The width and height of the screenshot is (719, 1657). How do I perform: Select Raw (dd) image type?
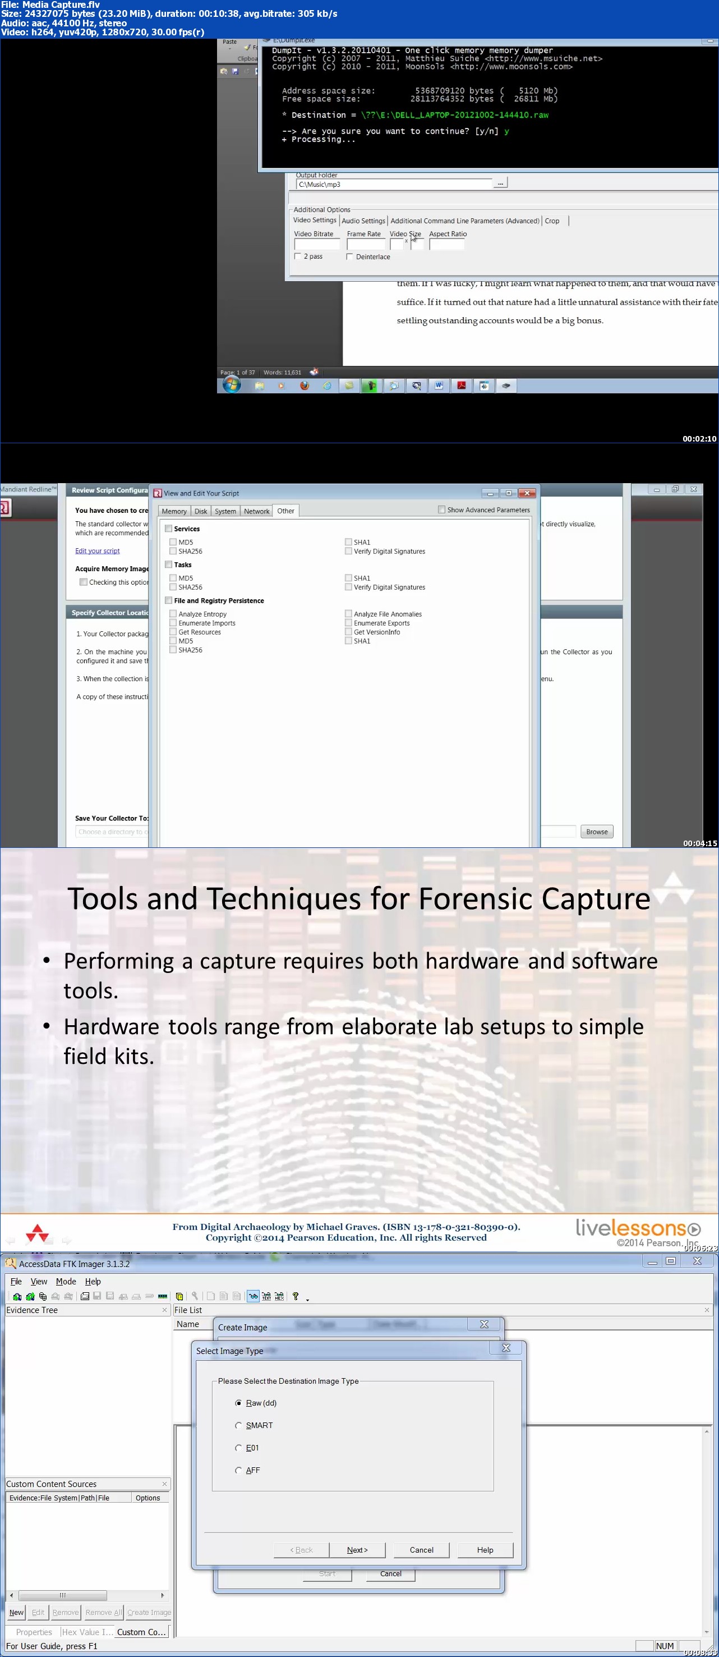(x=238, y=1403)
